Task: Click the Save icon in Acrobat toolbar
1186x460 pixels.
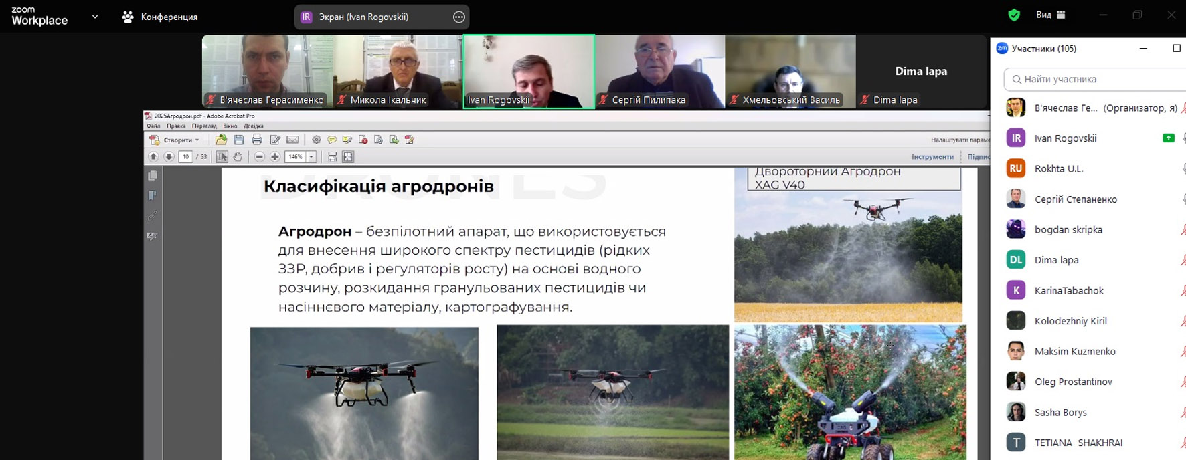Action: pyautogui.click(x=239, y=140)
